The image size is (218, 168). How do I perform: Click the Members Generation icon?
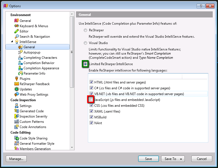pos(16,148)
